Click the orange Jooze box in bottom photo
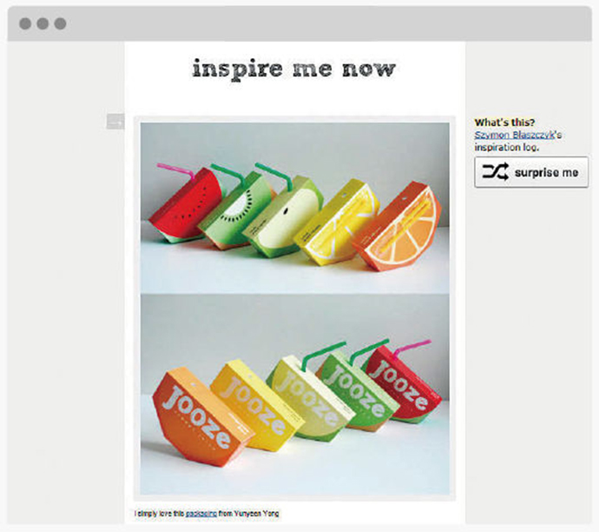This screenshot has width=599, height=532. point(201,417)
